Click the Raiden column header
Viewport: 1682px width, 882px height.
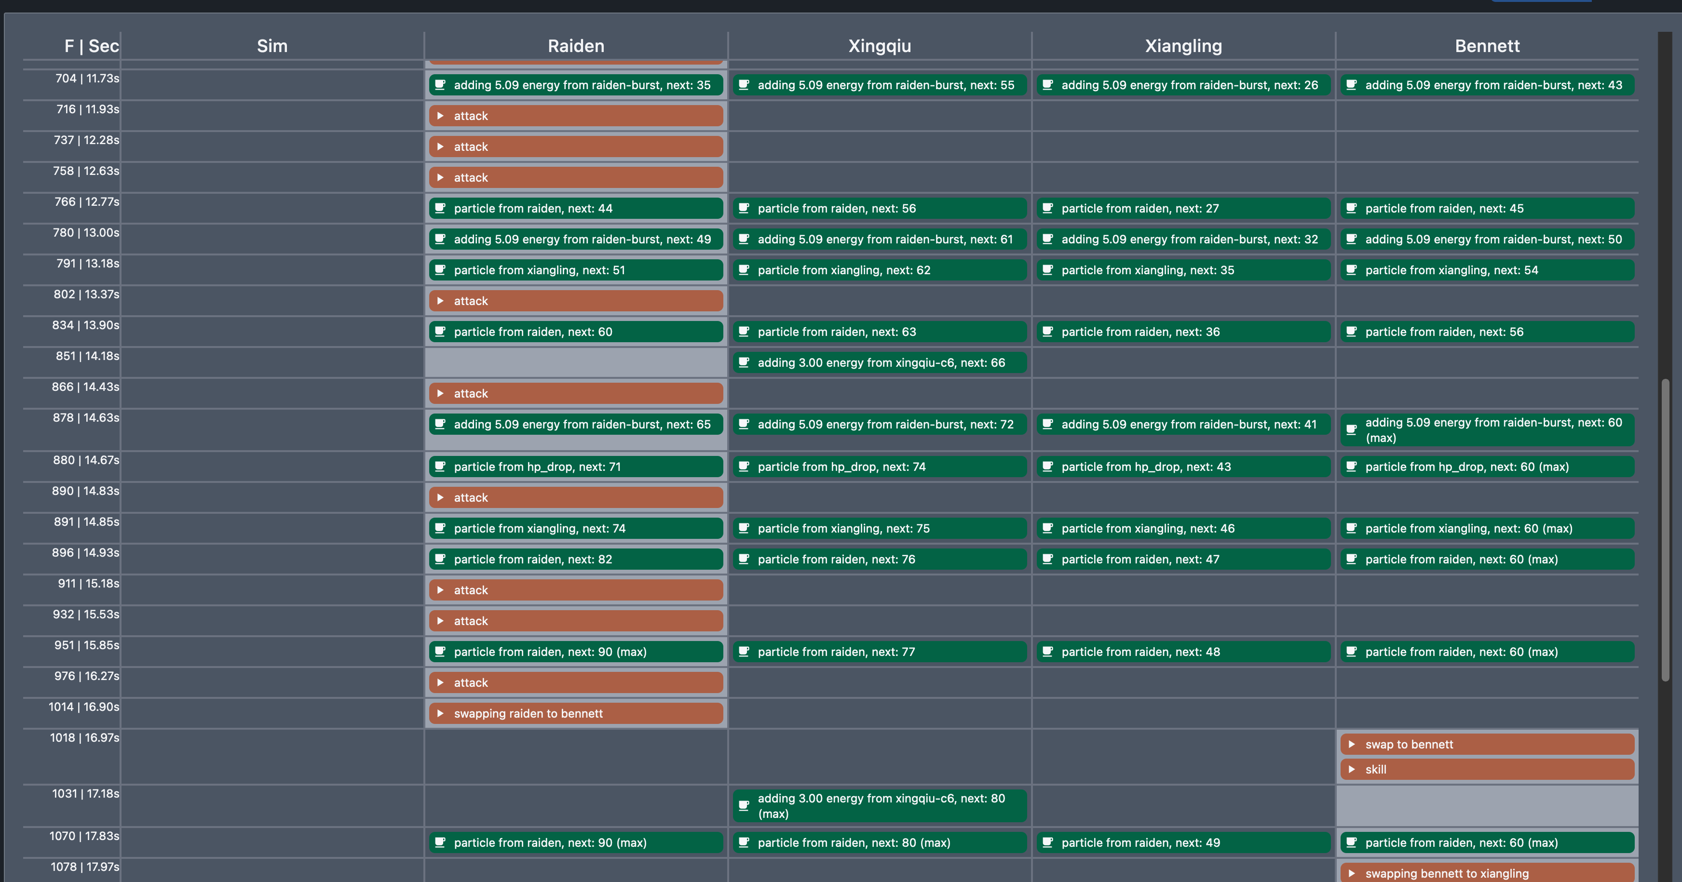tap(575, 46)
